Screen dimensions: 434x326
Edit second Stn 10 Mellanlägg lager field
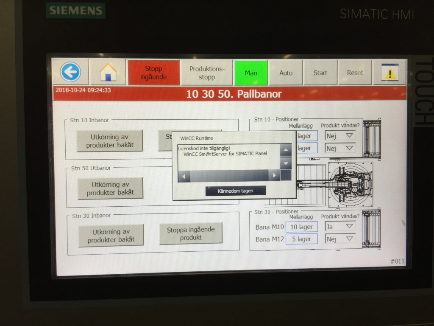[307, 148]
